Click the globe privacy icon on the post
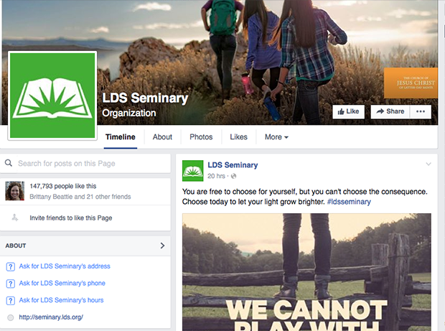This screenshot has height=331, width=445. (233, 177)
